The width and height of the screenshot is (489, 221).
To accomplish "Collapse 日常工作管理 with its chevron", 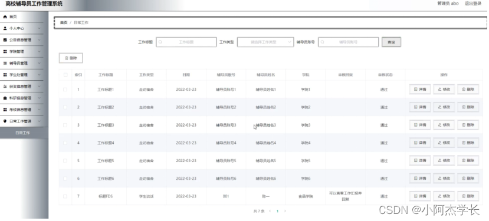I will point(40,121).
